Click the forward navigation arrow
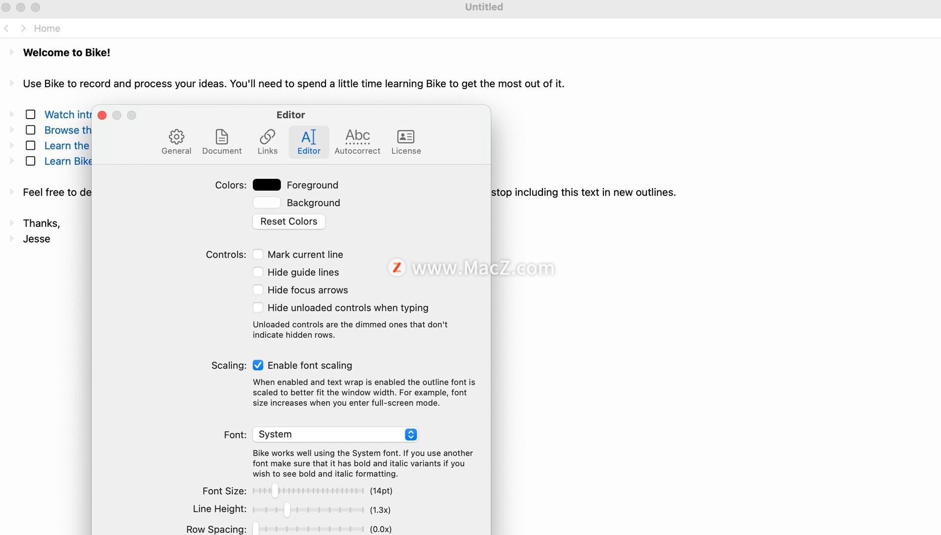Viewport: 941px width, 535px height. [23, 28]
